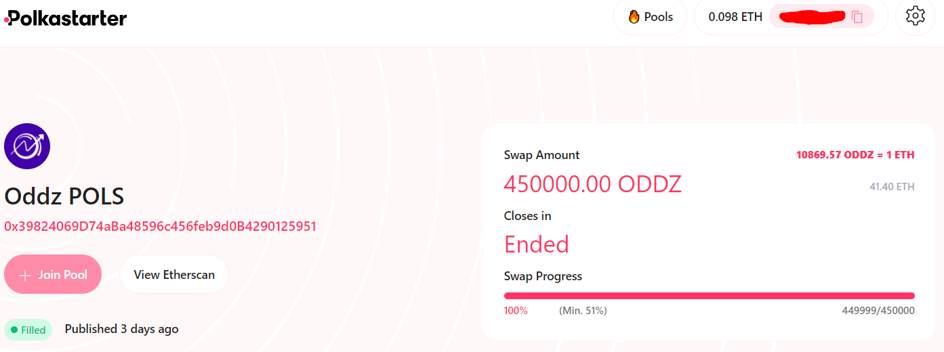This screenshot has height=352, width=944.
Task: Click the 10869.57 ODDZ = 1 ETH rate
Action: tap(855, 155)
